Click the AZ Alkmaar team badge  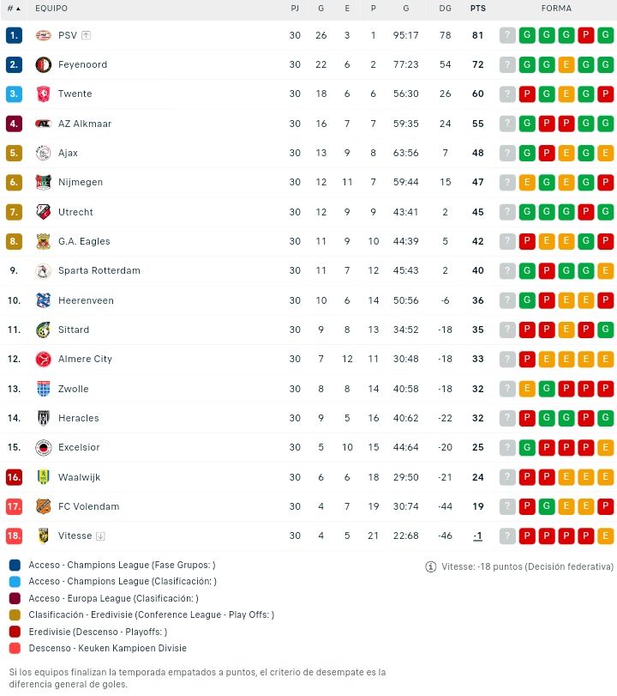point(44,124)
